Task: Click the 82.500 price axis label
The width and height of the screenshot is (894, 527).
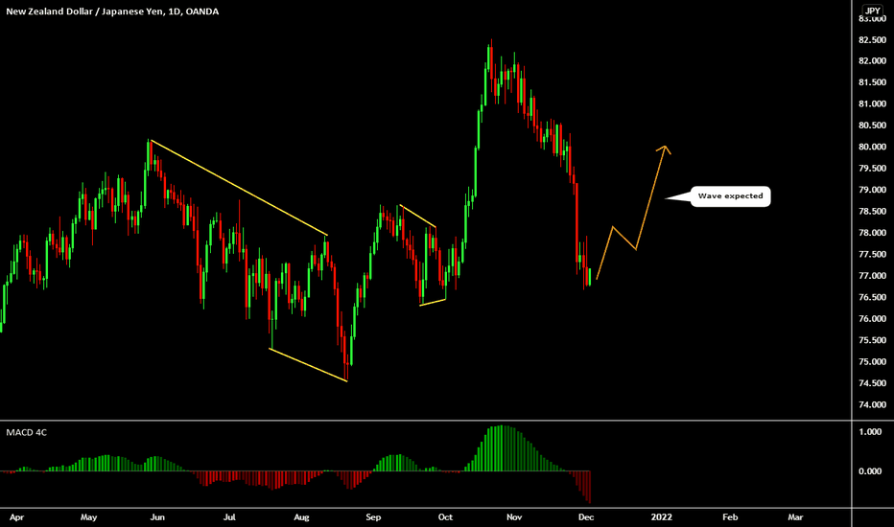Action: pos(872,40)
